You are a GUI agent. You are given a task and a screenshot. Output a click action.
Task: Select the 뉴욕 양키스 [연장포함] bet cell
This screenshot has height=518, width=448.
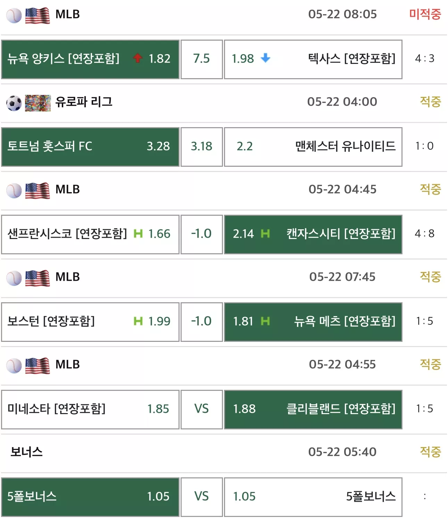pyautogui.click(x=90, y=59)
